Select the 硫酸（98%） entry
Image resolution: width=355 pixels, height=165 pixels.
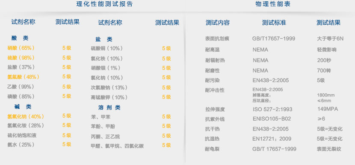pos(21,58)
